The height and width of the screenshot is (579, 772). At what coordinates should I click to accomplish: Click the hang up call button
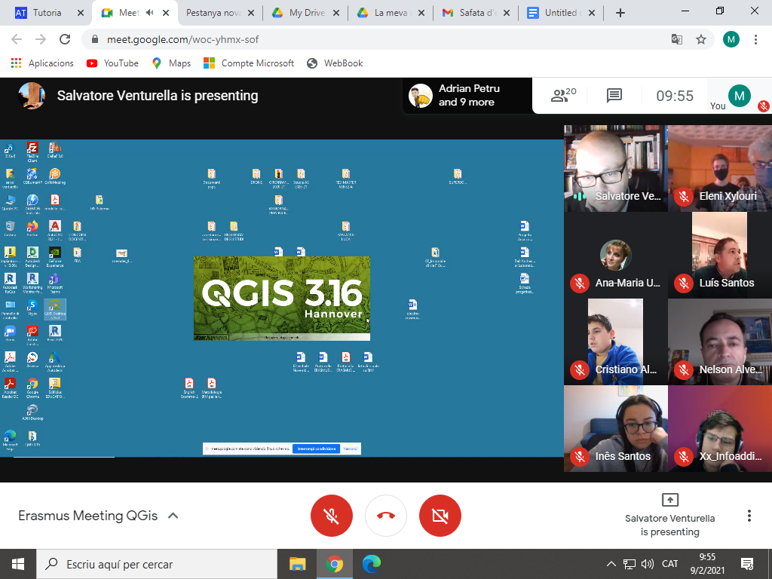click(386, 516)
